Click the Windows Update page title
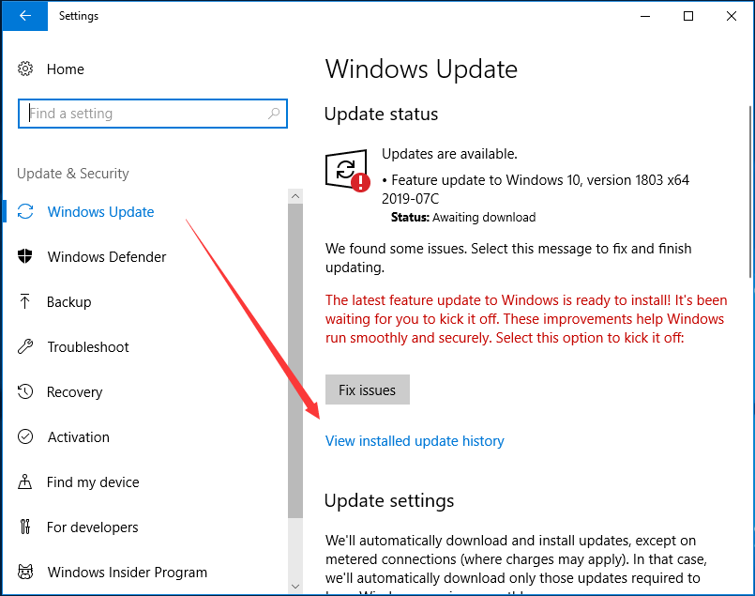 point(421,69)
